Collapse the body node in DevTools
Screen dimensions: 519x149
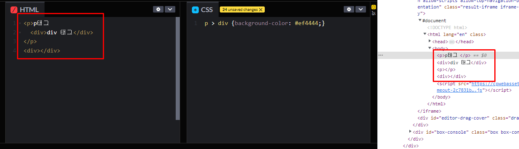(x=430, y=48)
